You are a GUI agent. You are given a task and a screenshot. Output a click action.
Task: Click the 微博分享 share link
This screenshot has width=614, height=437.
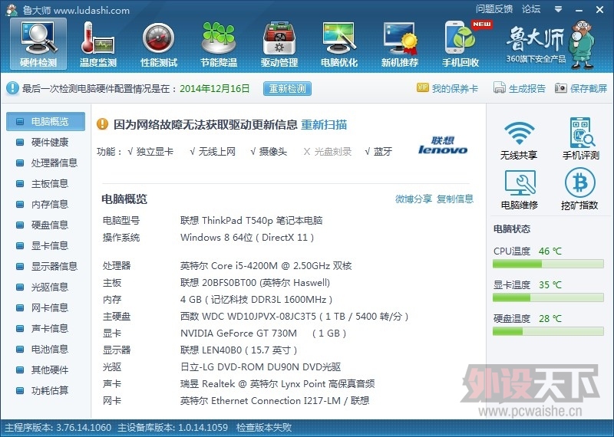[414, 199]
